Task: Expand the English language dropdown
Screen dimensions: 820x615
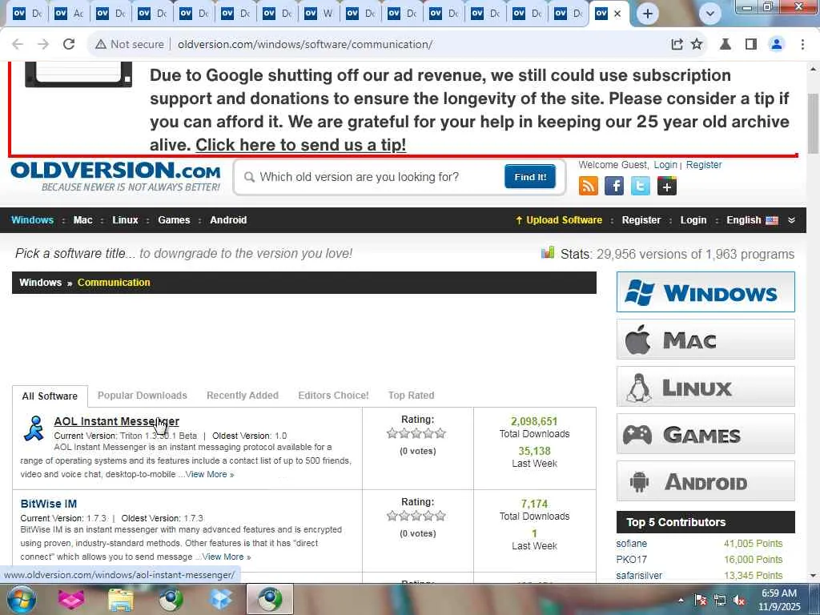Action: 752,220
